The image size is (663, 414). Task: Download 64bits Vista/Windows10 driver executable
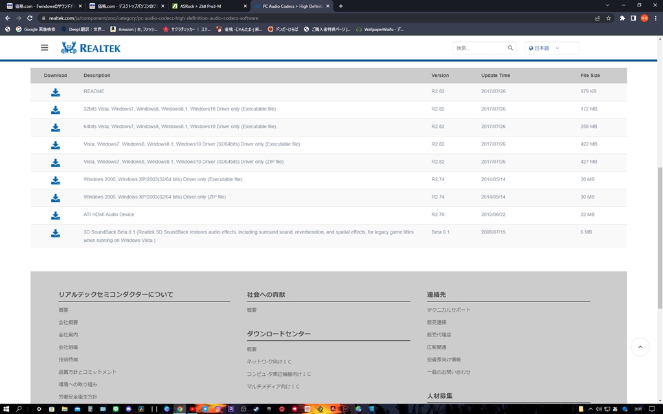56,127
